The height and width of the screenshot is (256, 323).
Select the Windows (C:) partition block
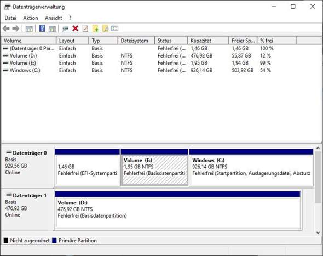(x=251, y=167)
